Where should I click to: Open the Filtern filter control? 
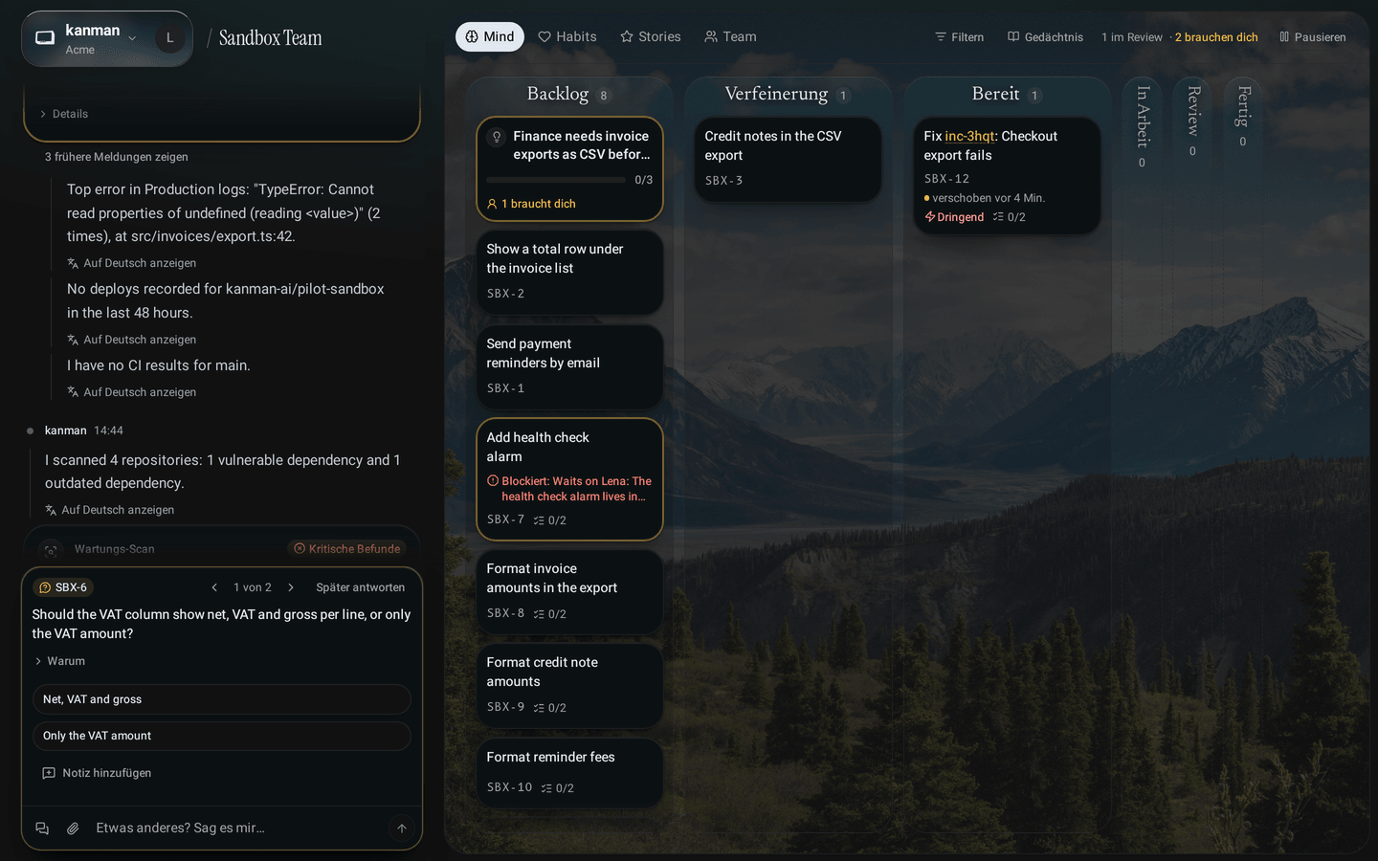[959, 37]
